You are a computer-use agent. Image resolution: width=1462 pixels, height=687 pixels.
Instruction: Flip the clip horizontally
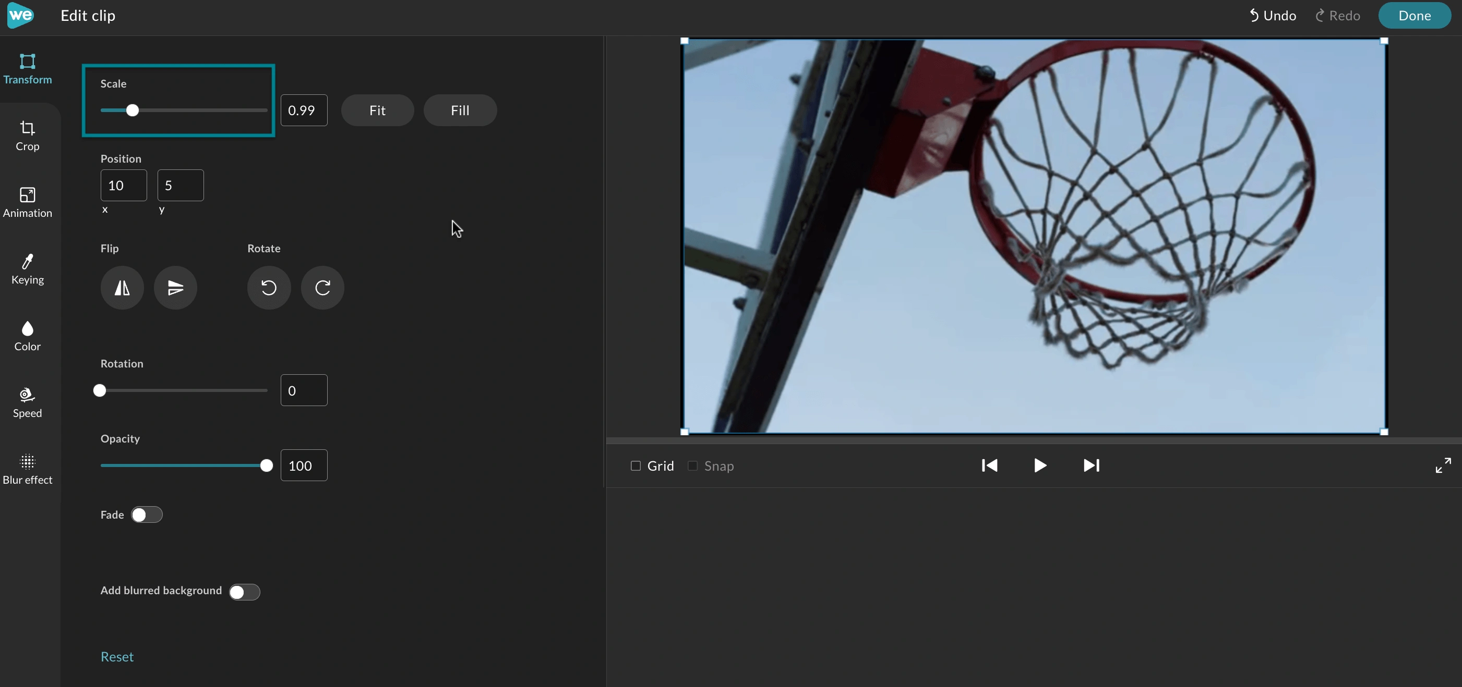tap(122, 287)
